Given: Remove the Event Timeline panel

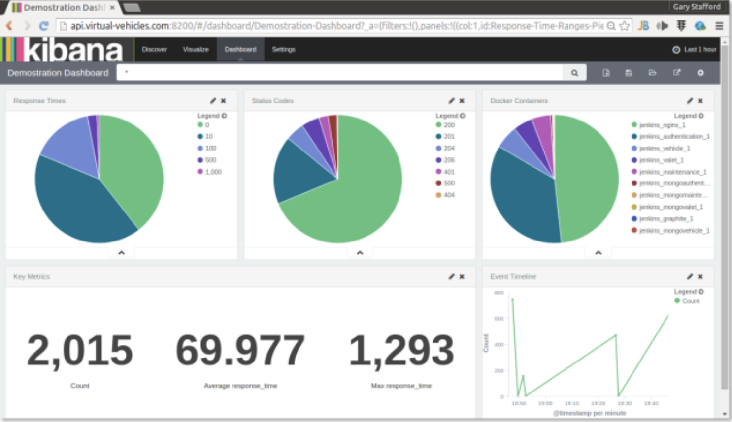Looking at the screenshot, I should pos(700,276).
